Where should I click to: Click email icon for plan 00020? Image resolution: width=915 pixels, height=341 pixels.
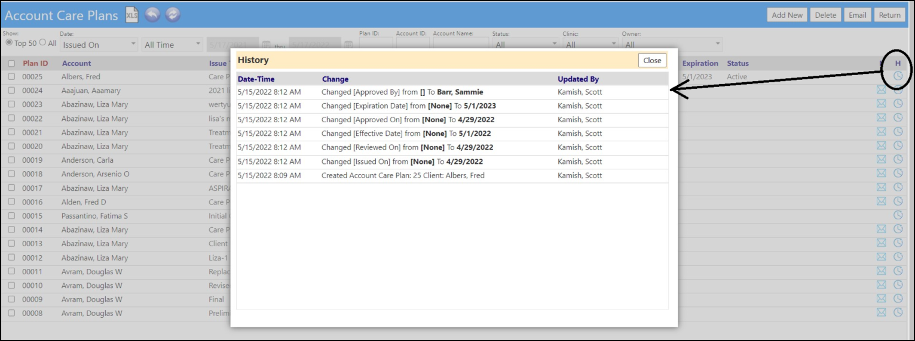(x=881, y=145)
